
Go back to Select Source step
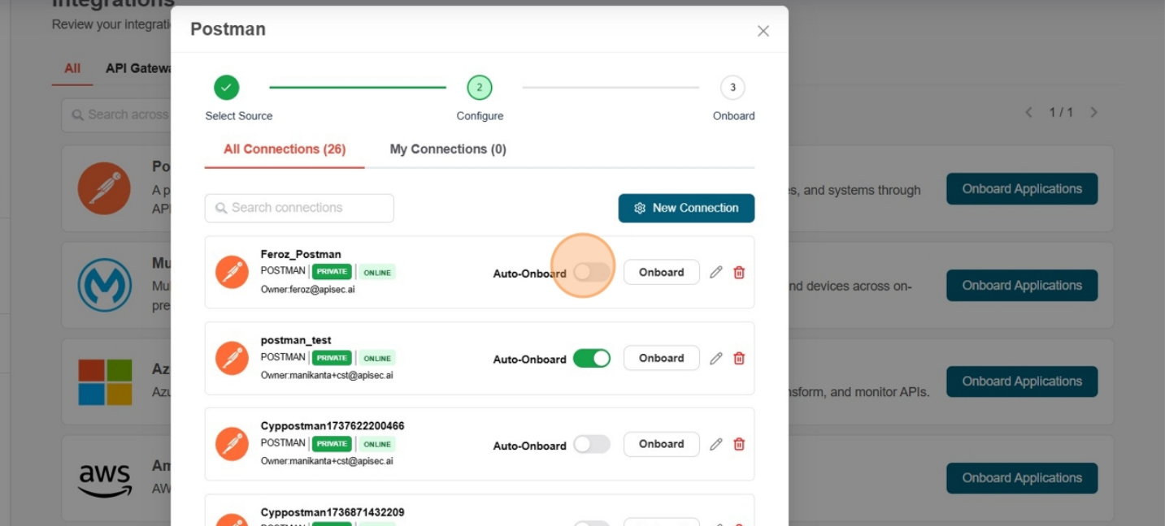(x=227, y=88)
